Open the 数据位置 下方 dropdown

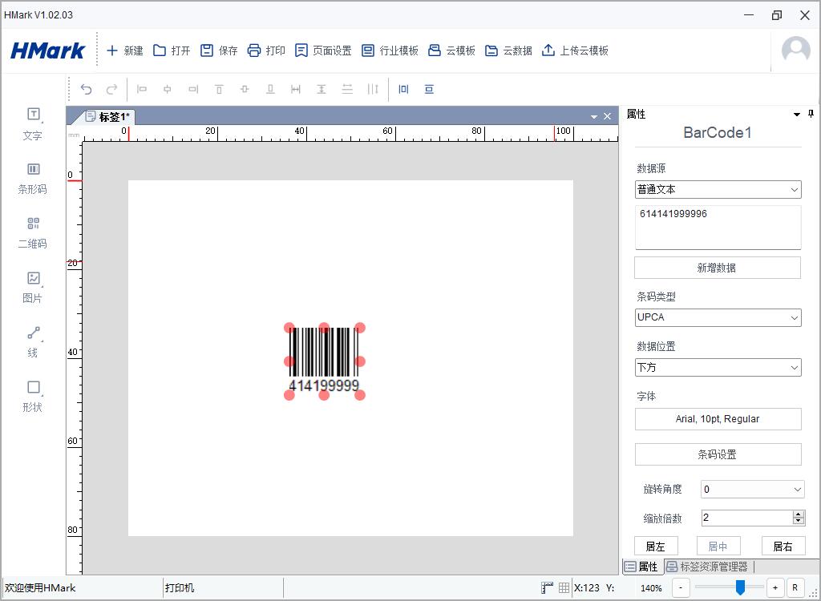(x=718, y=367)
